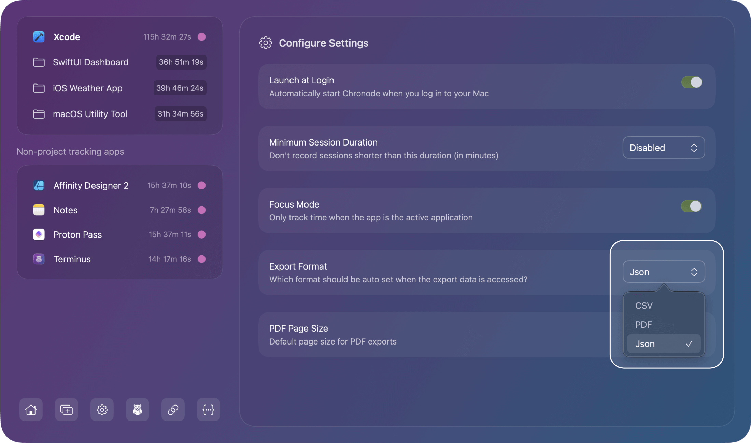This screenshot has width=751, height=443.
Task: Click the Xcode app icon
Action: tap(39, 37)
